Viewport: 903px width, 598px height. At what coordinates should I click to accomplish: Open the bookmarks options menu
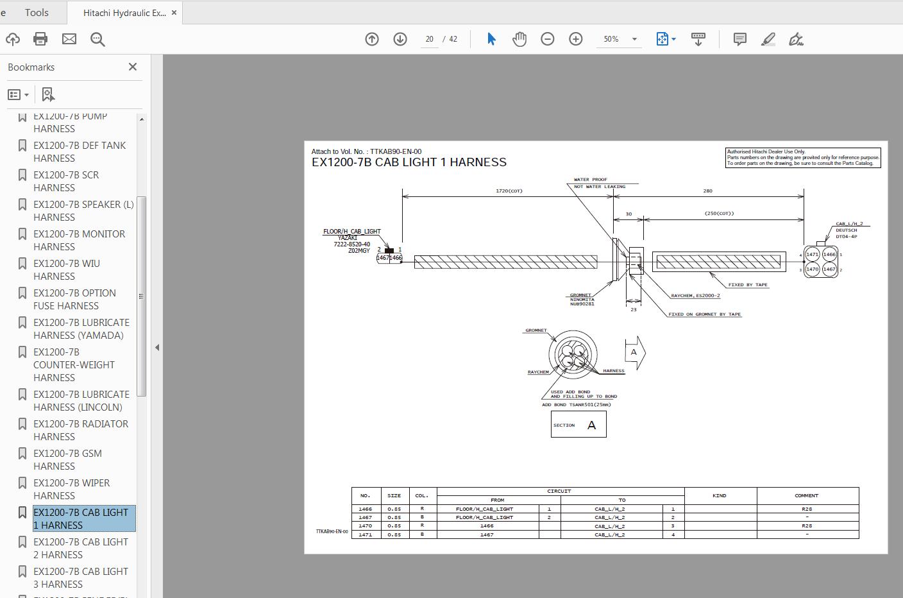(18, 94)
